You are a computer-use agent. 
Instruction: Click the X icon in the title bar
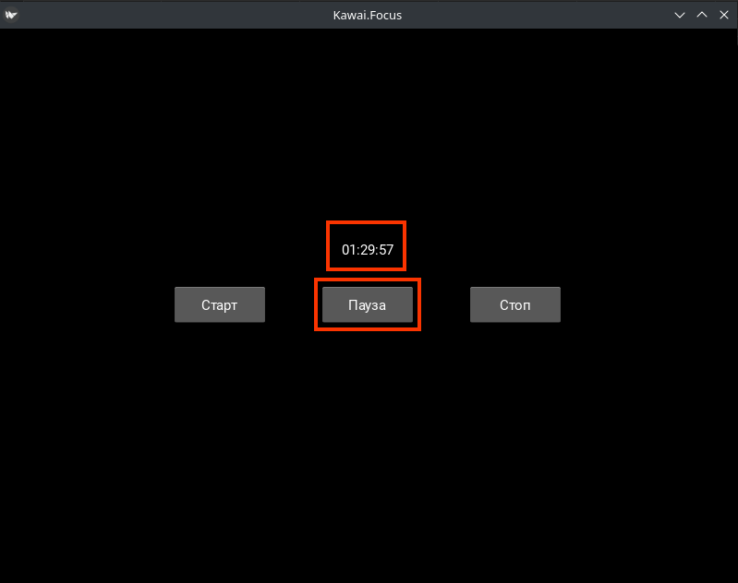coord(723,15)
